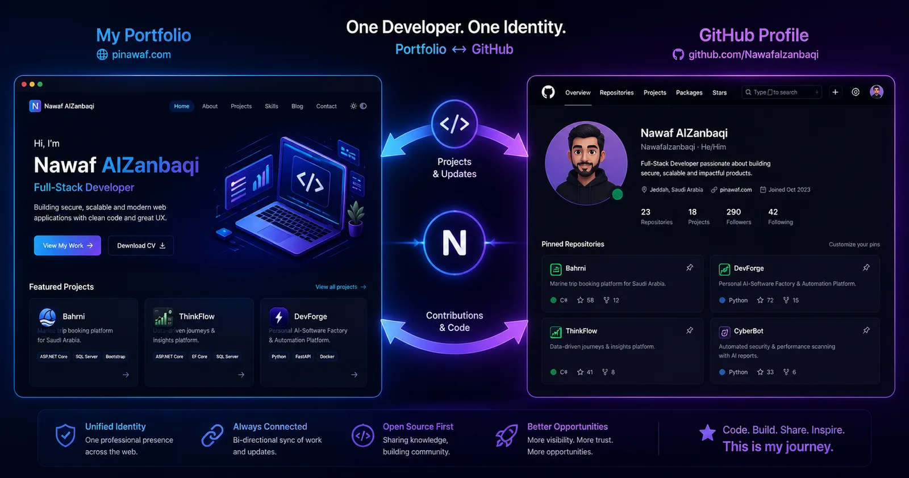Viewport: 909px width, 478px height.
Task: Open the View all projects link
Action: (x=341, y=287)
